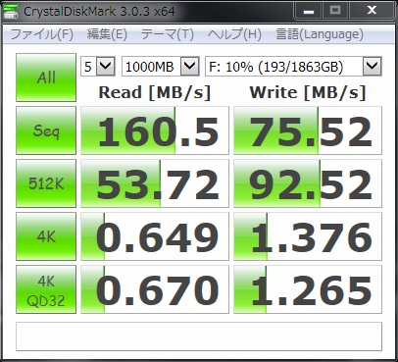
Task: Start the 4K random test
Action: pos(46,236)
